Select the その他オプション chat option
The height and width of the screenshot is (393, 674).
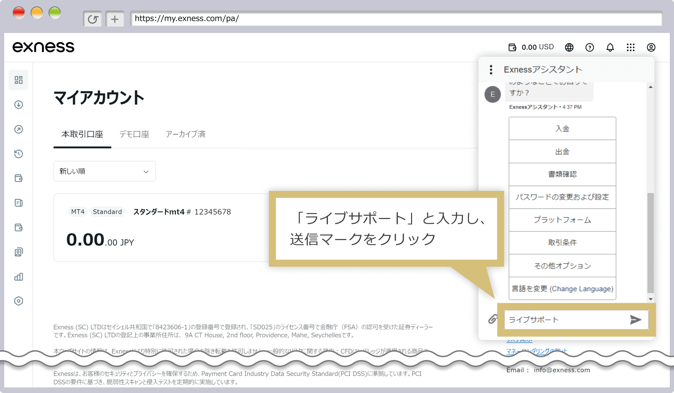562,266
